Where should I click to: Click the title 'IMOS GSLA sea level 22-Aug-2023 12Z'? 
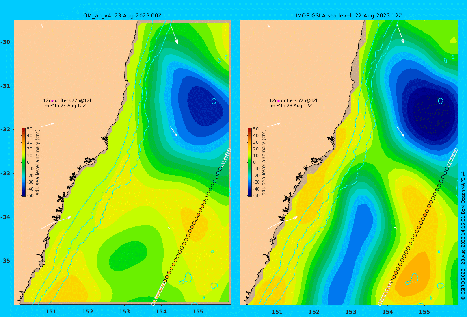tap(348, 16)
